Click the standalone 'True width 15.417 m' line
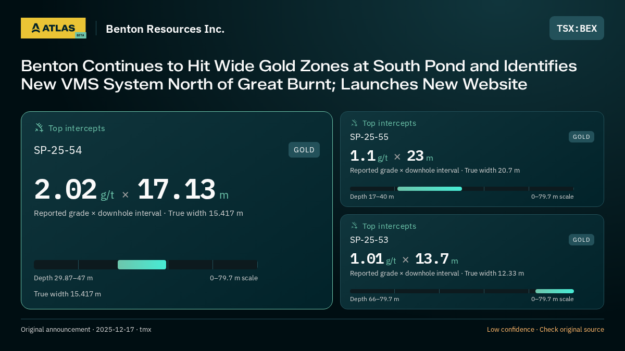Viewport: 625px width, 351px height. point(67,294)
